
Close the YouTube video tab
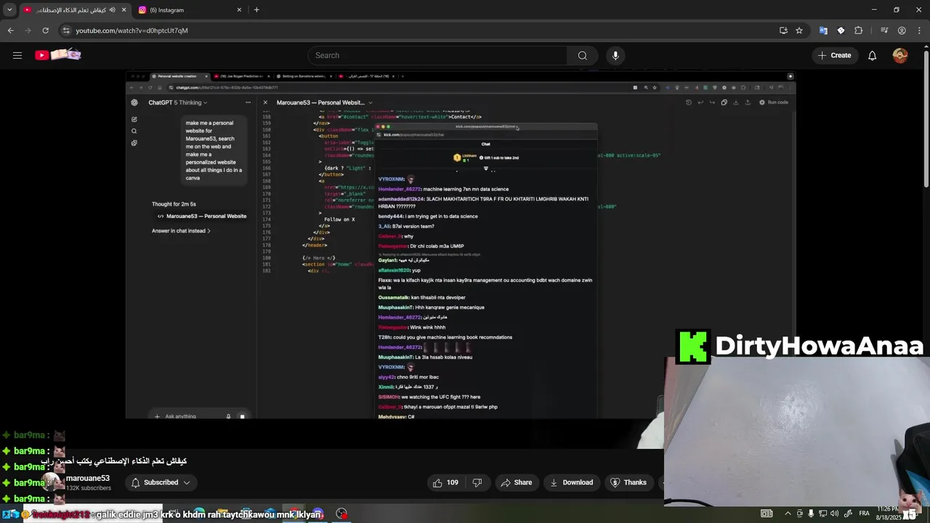click(124, 10)
